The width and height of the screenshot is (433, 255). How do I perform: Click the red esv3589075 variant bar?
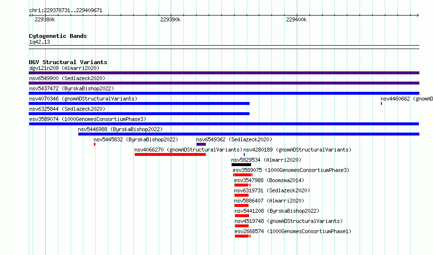coord(243,175)
